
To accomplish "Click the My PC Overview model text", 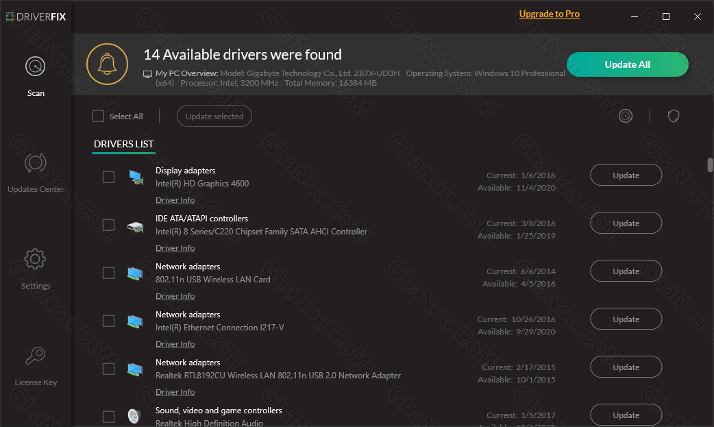I will tap(310, 73).
